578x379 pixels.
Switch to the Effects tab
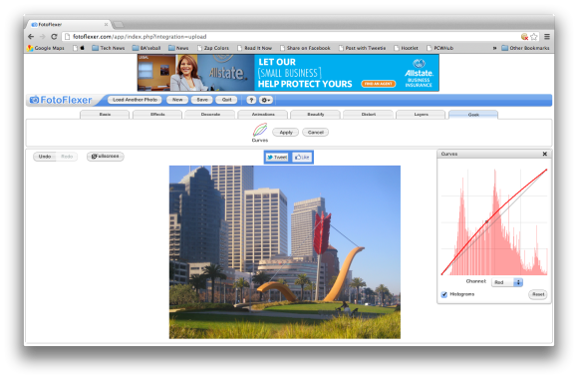[x=157, y=115]
